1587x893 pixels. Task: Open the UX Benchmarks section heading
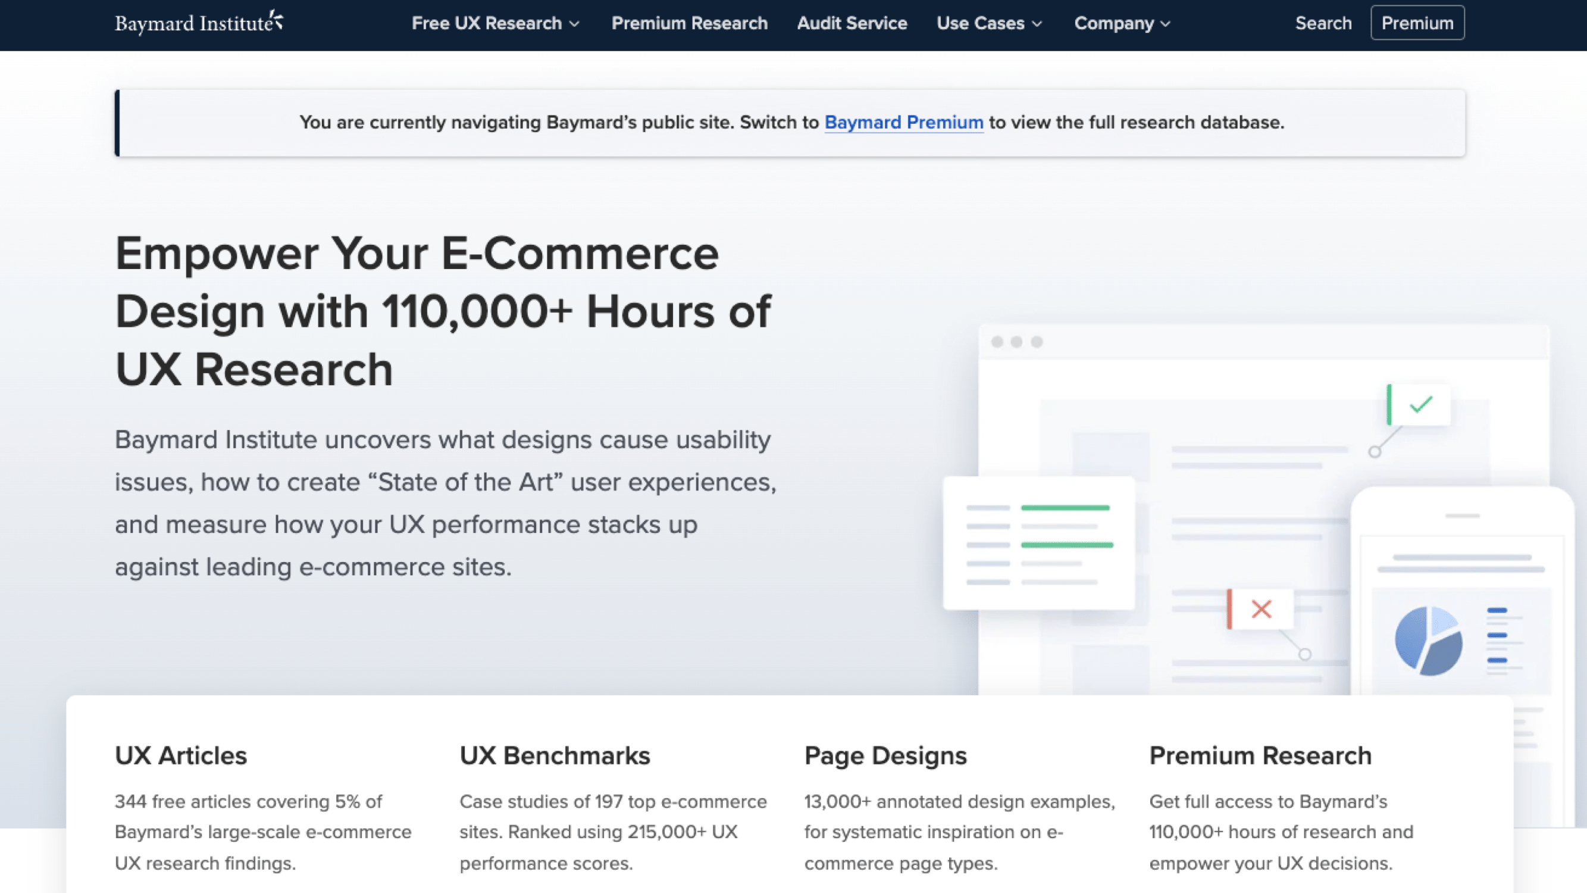point(555,755)
